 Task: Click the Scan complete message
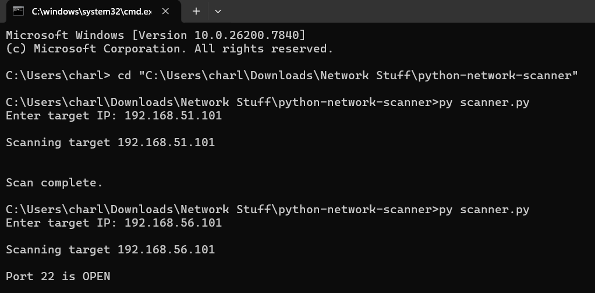(x=54, y=183)
